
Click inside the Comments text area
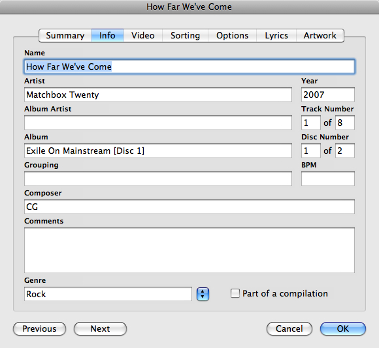point(189,250)
